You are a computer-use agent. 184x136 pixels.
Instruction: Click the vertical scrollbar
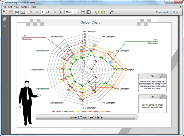[181, 75]
